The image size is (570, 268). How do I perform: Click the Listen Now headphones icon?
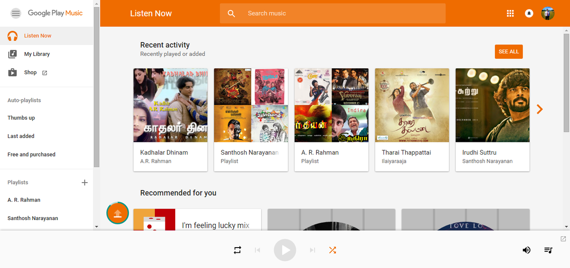[x=13, y=36]
